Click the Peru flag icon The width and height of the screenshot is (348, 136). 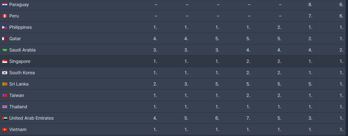[5, 16]
